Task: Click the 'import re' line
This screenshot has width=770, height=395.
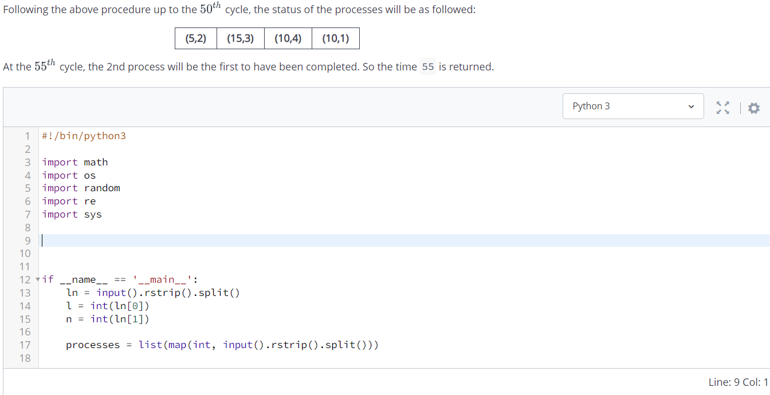Action: (x=69, y=201)
